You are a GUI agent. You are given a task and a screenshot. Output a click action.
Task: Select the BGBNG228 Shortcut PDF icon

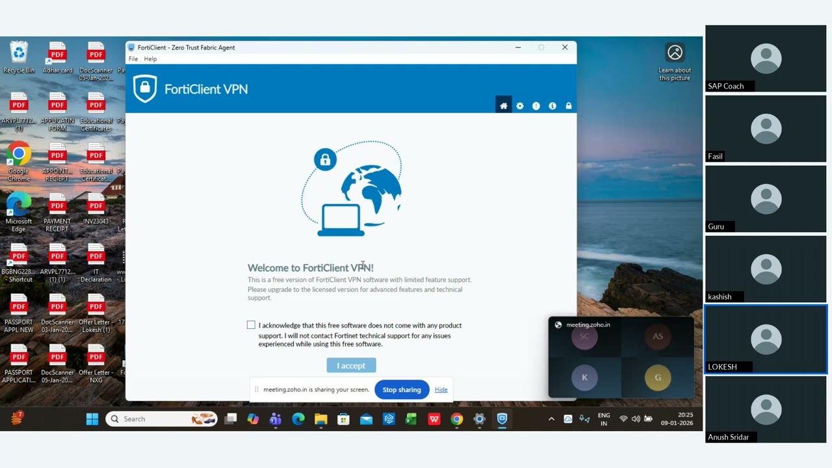tap(19, 263)
